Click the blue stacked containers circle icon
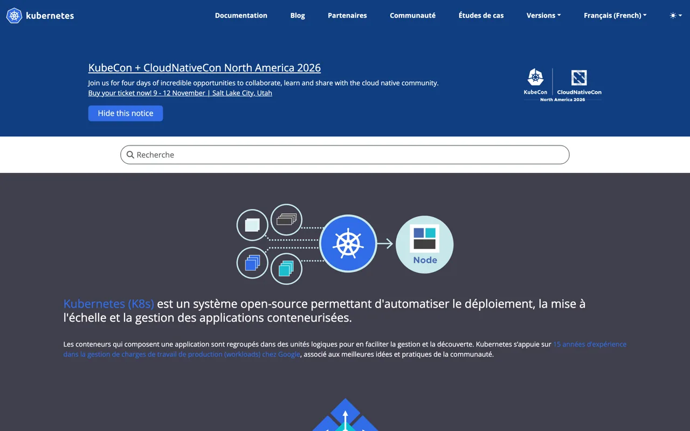Viewport: 690px width, 431px height. [x=252, y=263]
